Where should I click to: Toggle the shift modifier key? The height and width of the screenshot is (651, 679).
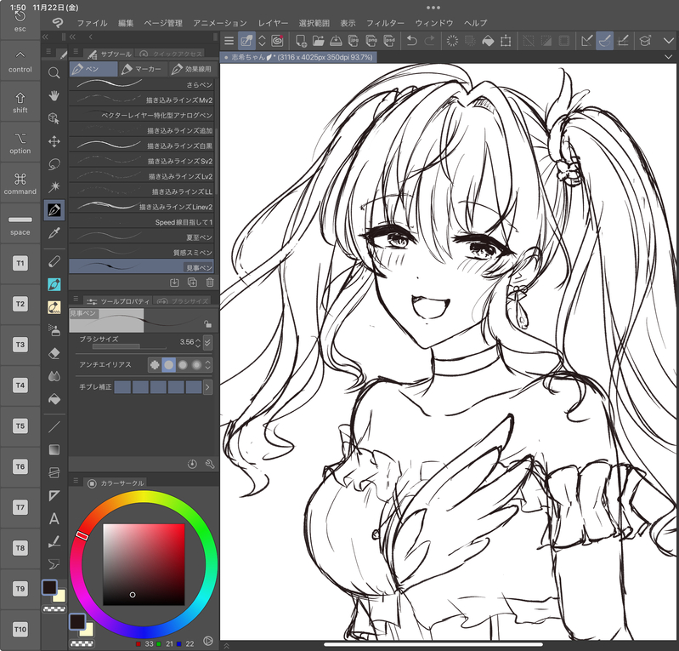point(20,102)
